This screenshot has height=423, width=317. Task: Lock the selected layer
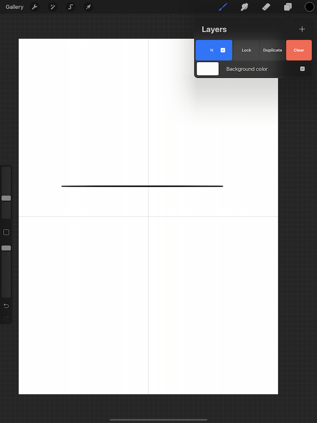point(246,50)
